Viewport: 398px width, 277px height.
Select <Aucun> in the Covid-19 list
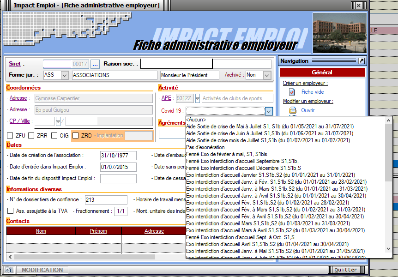pyautogui.click(x=196, y=120)
